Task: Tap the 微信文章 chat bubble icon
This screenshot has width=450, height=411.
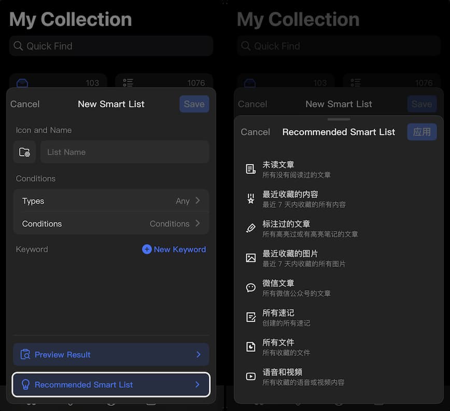Action: coord(250,287)
